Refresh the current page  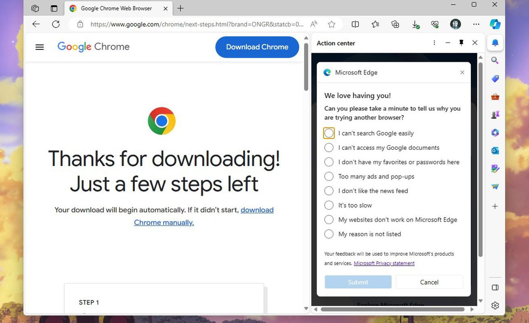click(56, 24)
